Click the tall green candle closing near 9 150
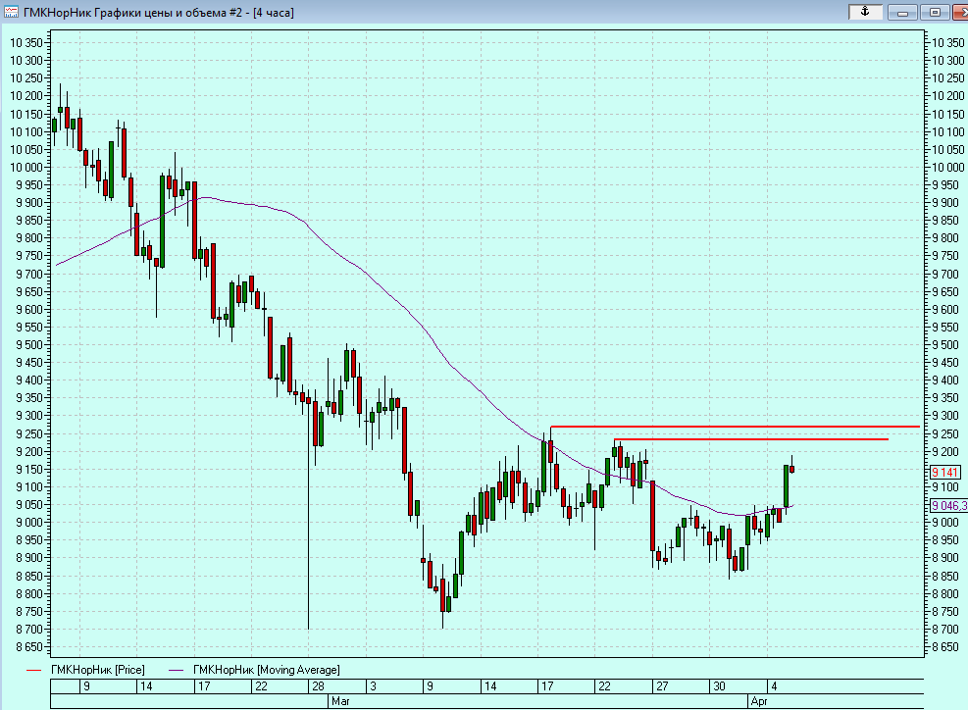968x710 pixels. point(786,486)
